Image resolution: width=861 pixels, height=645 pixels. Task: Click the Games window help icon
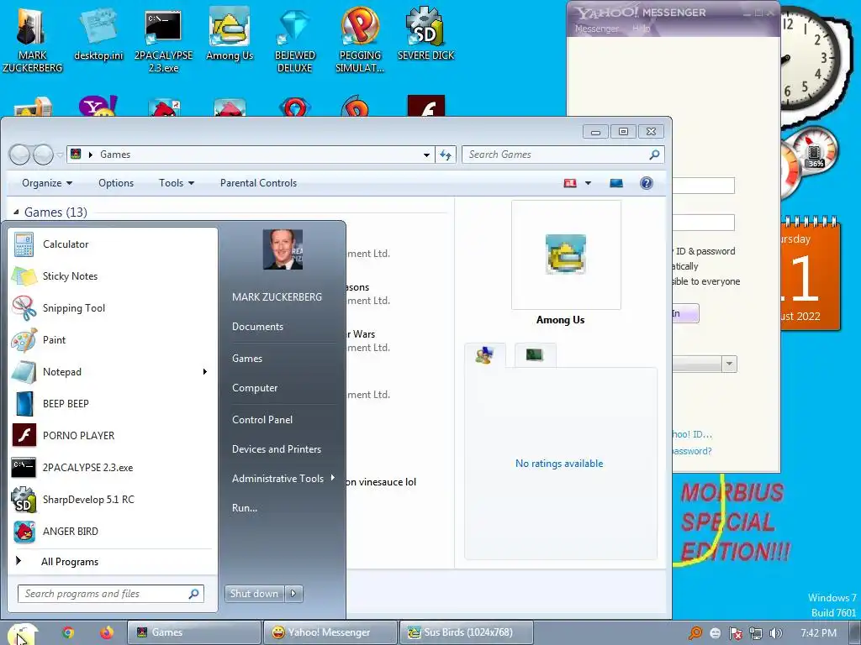click(x=647, y=183)
